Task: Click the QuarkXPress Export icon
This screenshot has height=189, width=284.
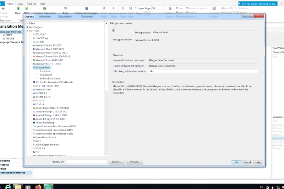Action: pos(34,137)
